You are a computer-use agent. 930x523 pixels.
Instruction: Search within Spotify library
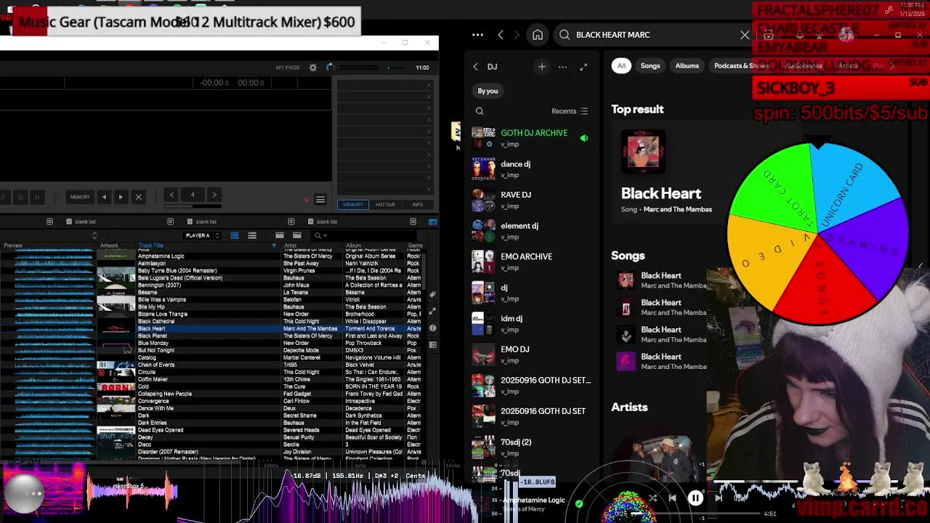[480, 111]
